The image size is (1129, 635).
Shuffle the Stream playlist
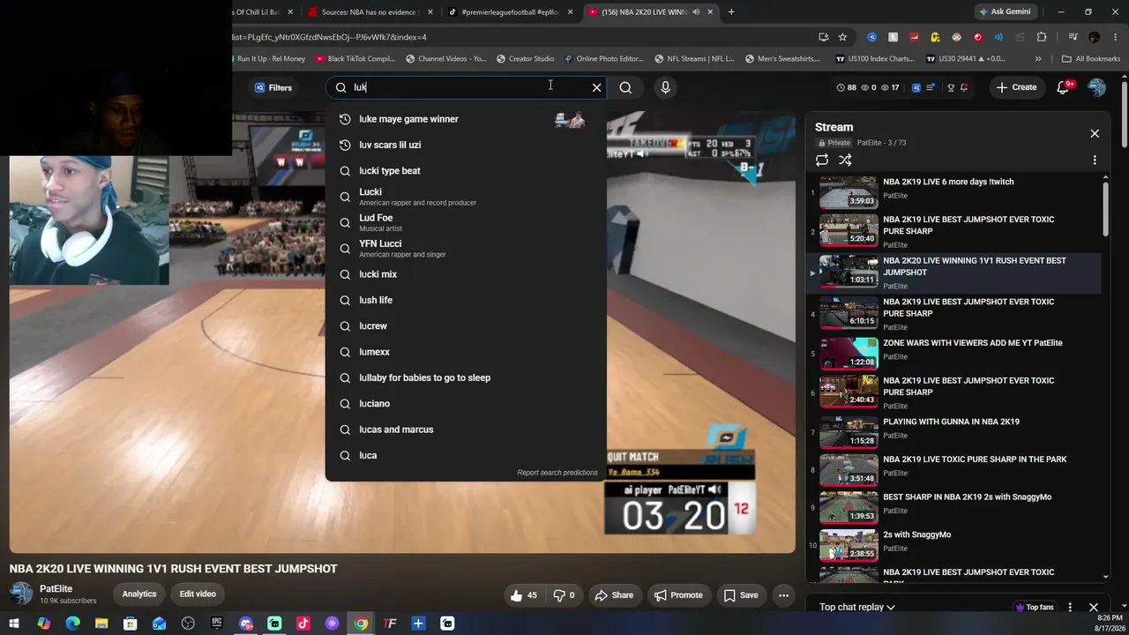tap(845, 160)
